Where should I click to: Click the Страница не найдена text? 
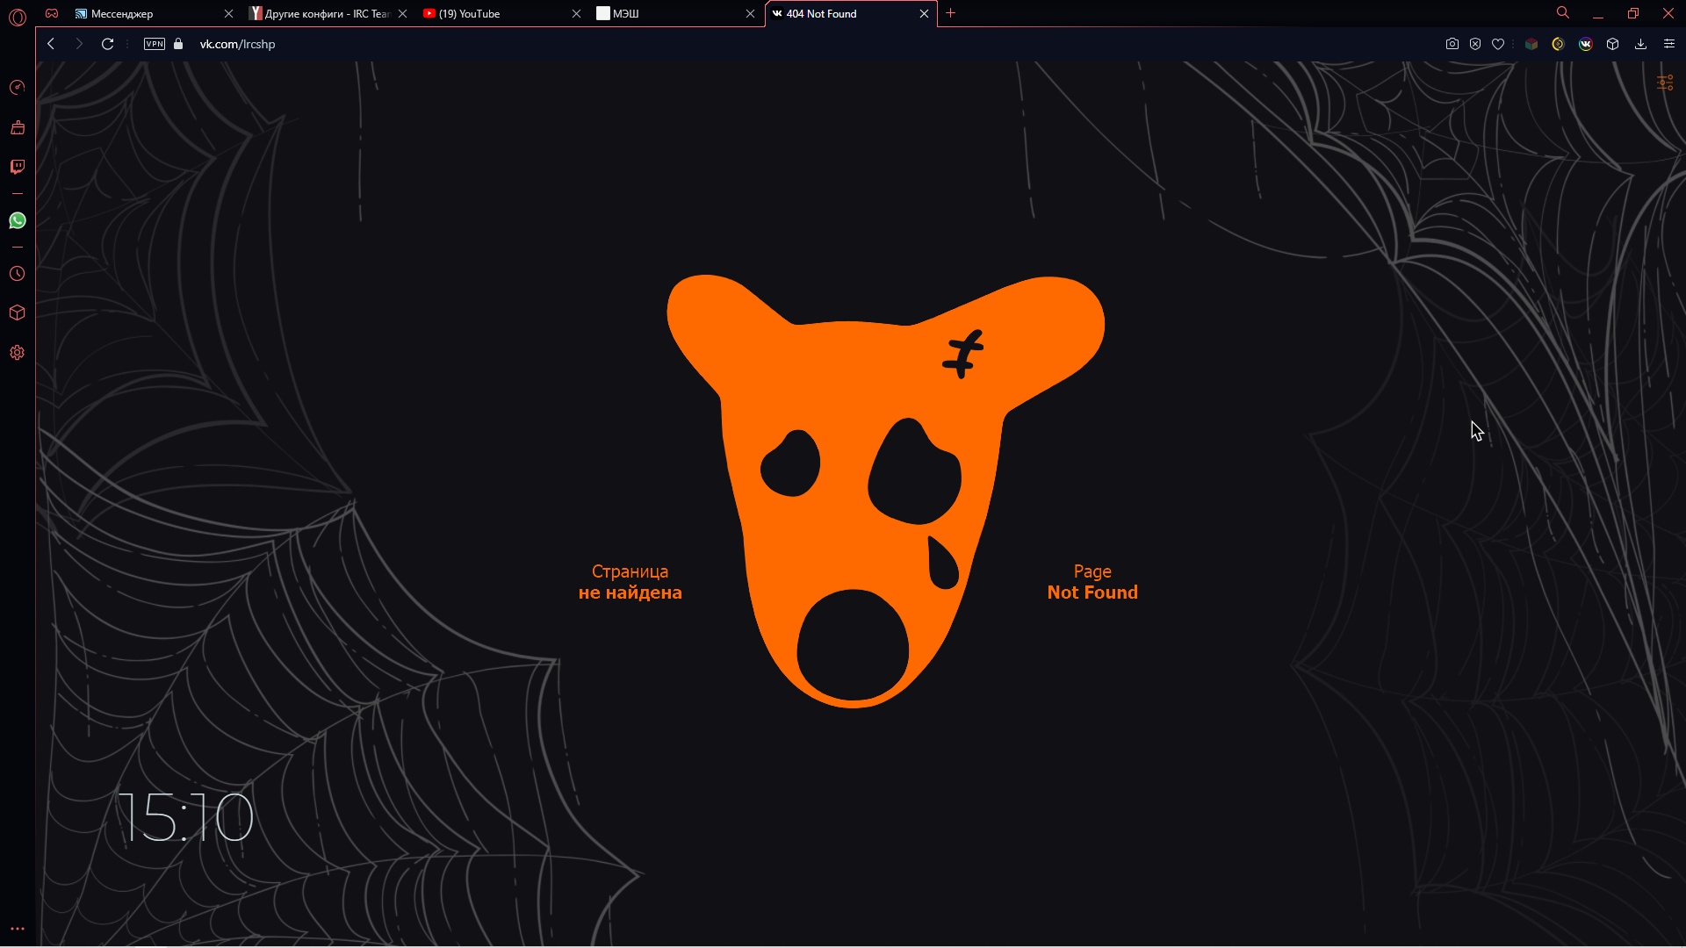pyautogui.click(x=630, y=582)
